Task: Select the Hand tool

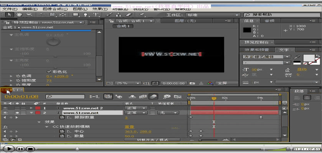Action: 19,15
